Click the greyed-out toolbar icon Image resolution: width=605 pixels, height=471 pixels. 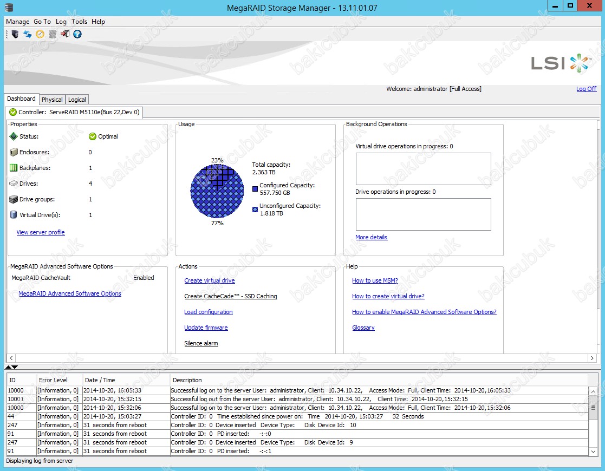click(53, 34)
